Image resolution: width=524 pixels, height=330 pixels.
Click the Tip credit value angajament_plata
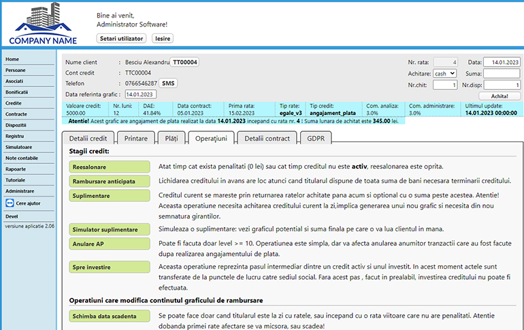click(333, 113)
